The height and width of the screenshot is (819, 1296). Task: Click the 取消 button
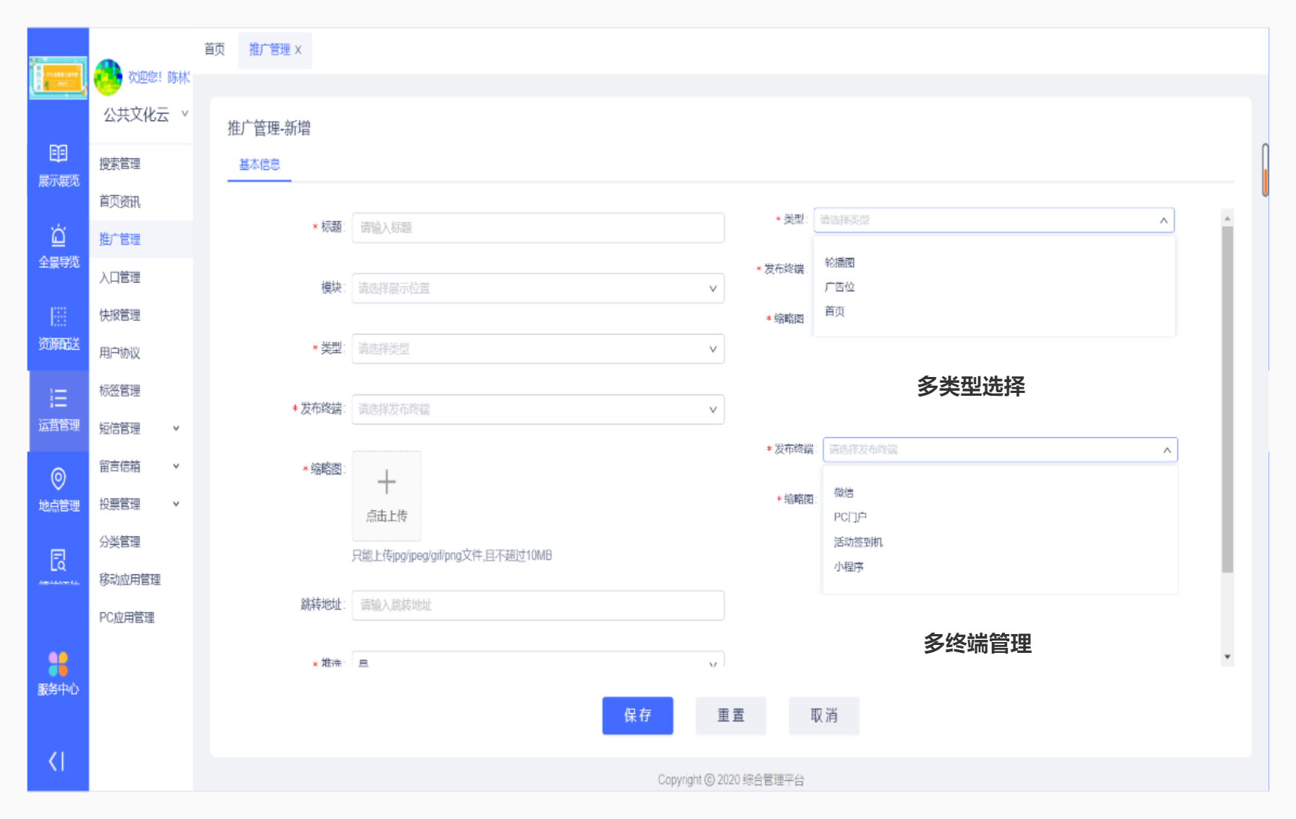pyautogui.click(x=824, y=716)
